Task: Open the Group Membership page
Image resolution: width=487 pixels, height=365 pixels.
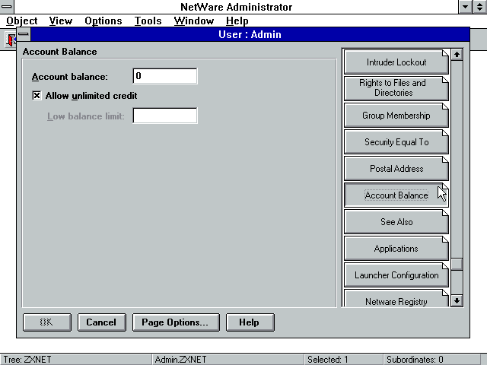Action: pos(396,116)
